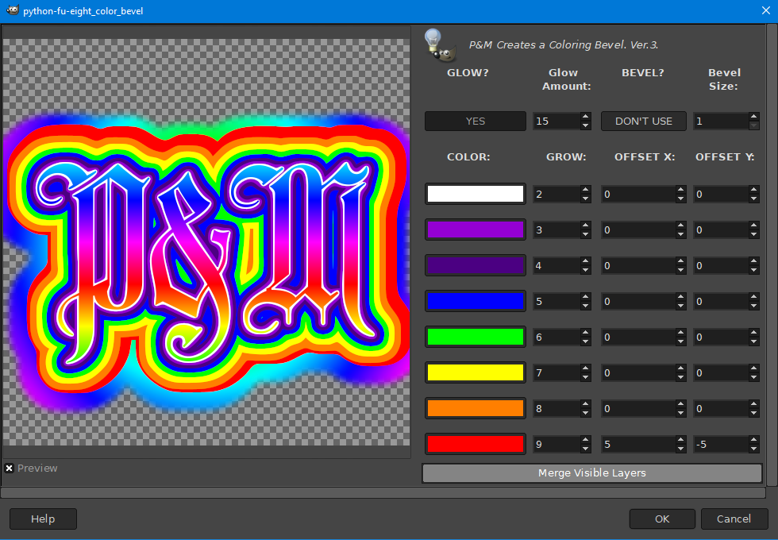Image resolution: width=778 pixels, height=540 pixels.
Task: Click the Offset Y field showing -5
Action: [x=721, y=444]
